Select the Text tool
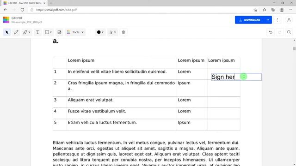Screen dimensions: 296x166 click(37, 32)
